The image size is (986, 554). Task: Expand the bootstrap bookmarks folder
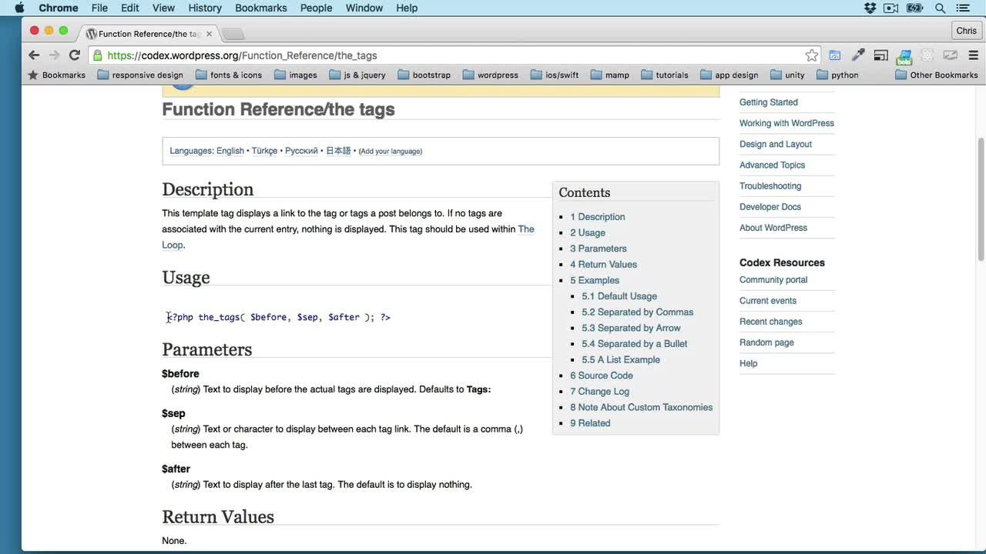pos(424,75)
